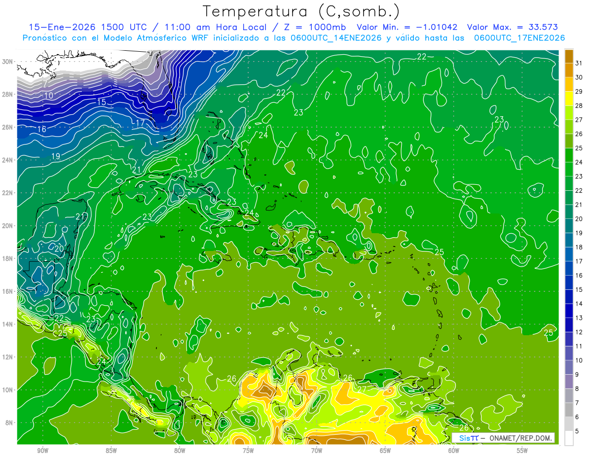Pick the purple swatch between legend 9 and 10
The width and height of the screenshot is (592, 457).
[569, 368]
